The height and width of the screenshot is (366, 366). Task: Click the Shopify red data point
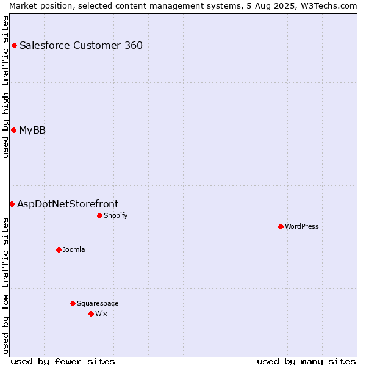coord(99,216)
